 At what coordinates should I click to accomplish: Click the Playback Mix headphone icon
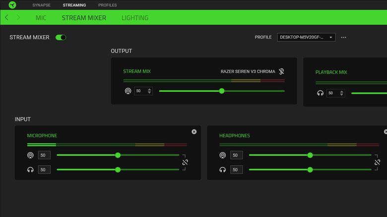(320, 93)
